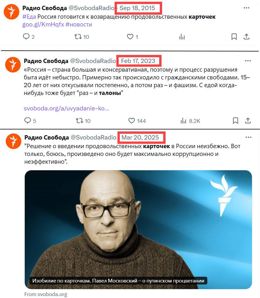Open the Mar 20, 2025 date link

140,137
